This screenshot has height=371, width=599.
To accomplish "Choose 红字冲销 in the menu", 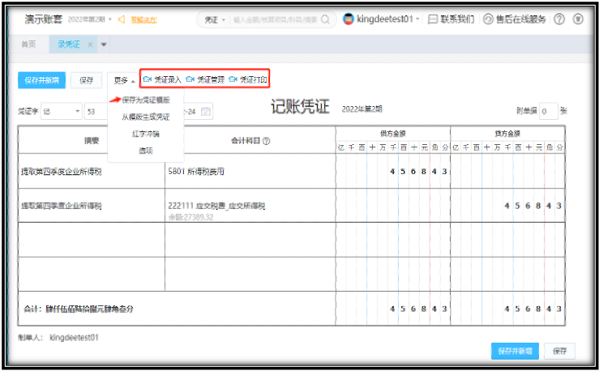I will click(146, 133).
